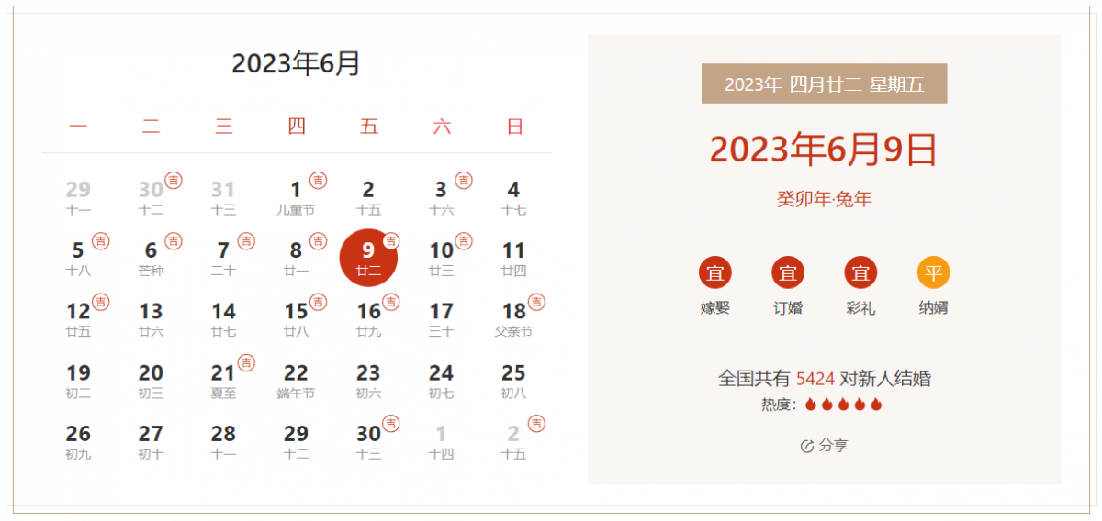This screenshot has height=521, width=1102.
Task: Click the 吉 badge on June 1
Action: click(319, 180)
